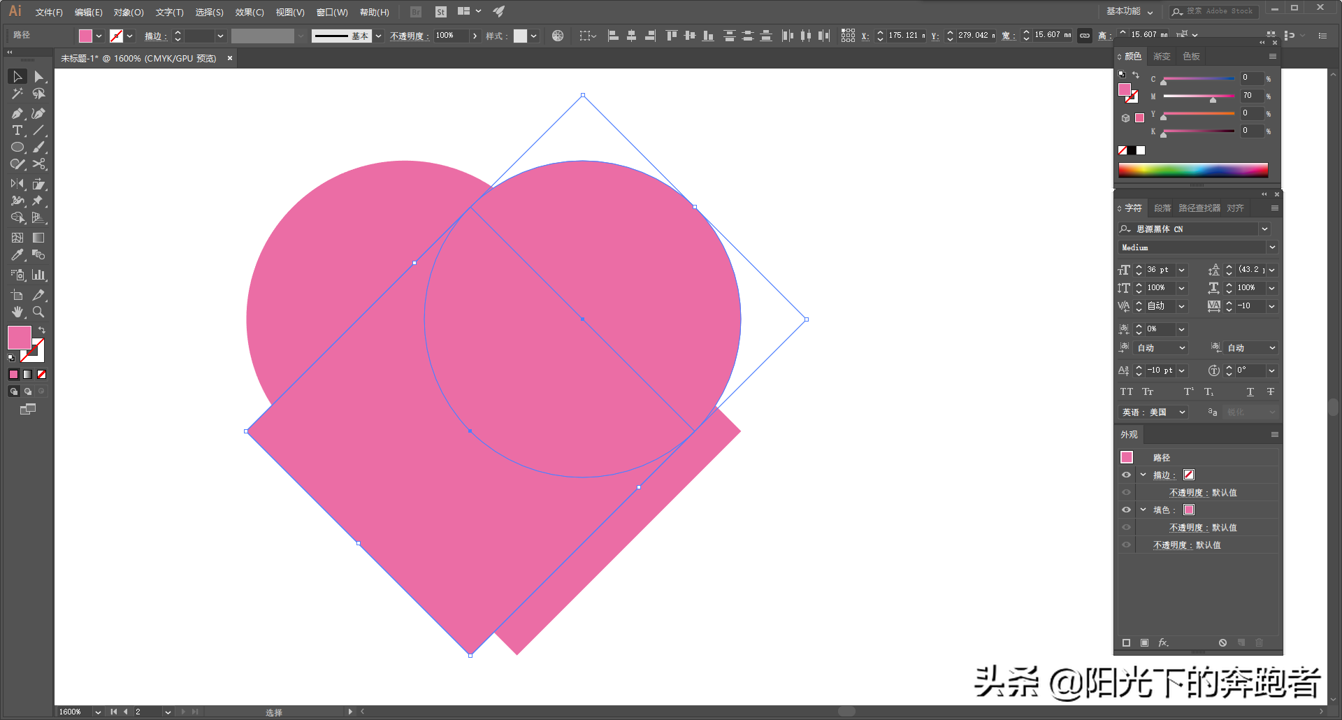The height and width of the screenshot is (720, 1342).
Task: Switch to the 路径查找器 tab
Action: [1199, 208]
